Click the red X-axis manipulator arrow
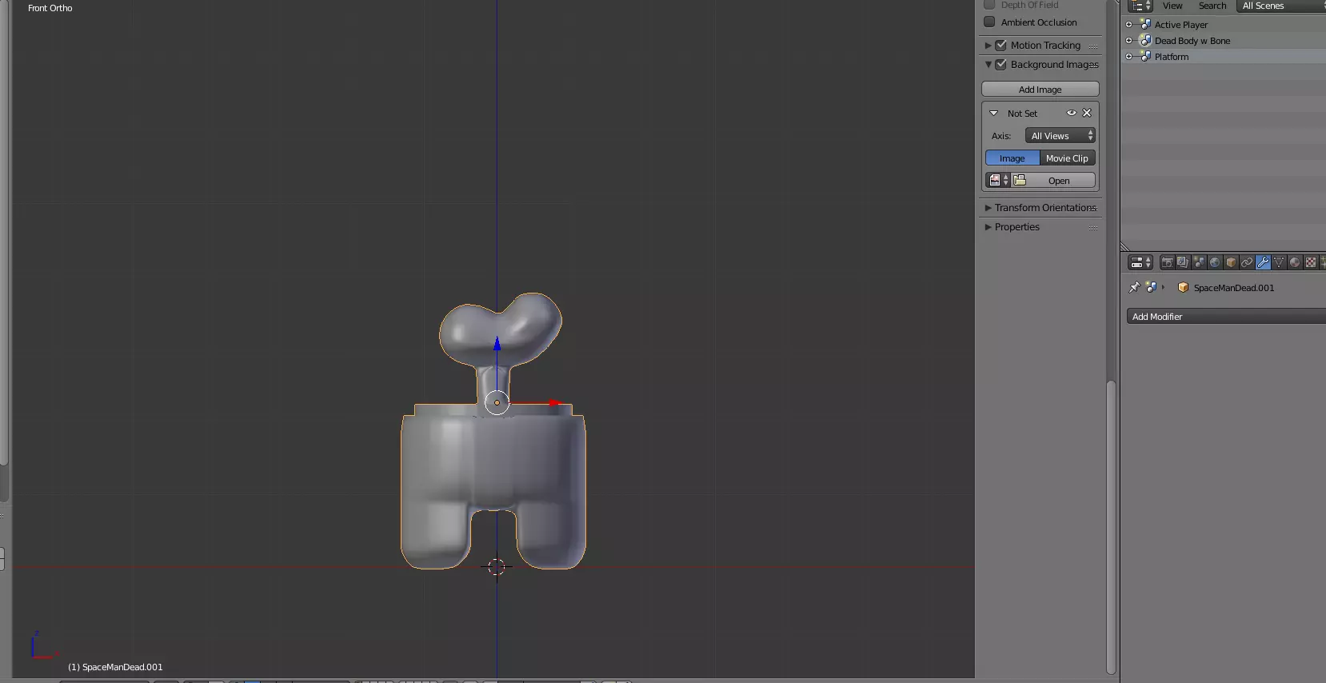1326x683 pixels. click(556, 403)
